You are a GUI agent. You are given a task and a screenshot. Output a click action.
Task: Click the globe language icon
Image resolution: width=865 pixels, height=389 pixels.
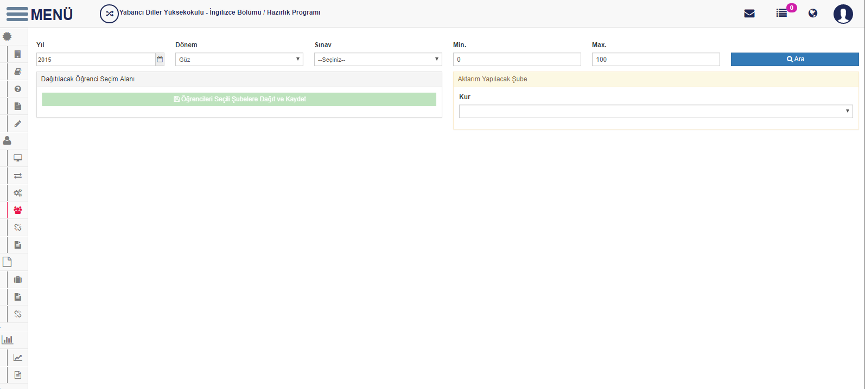point(813,14)
